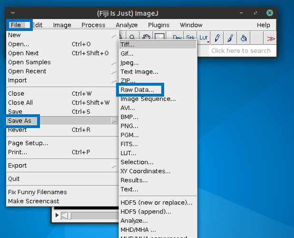
Task: Select the magnifying glass zoom tool
Action: (132, 37)
